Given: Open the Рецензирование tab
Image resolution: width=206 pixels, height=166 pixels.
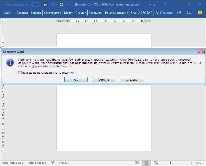Looking at the screenshot, I should (117, 13).
